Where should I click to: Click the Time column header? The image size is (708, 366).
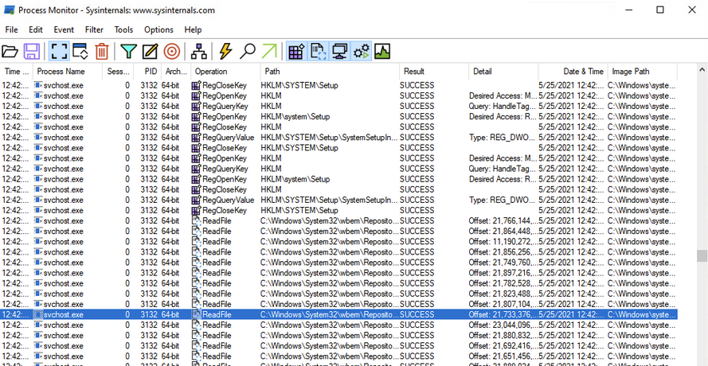pyautogui.click(x=17, y=72)
